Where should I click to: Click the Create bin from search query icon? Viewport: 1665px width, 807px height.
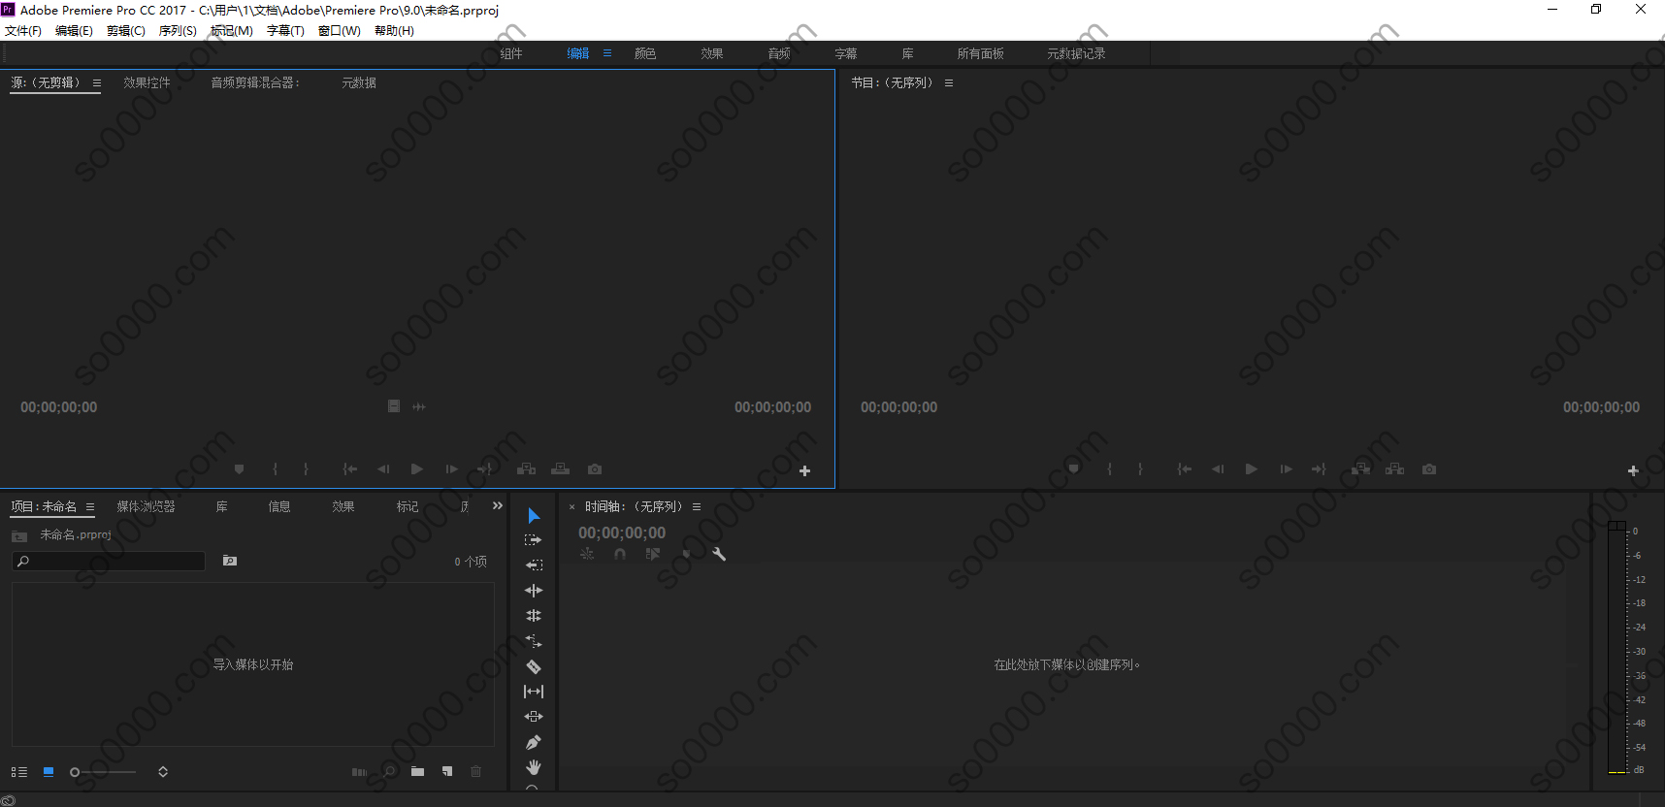pyautogui.click(x=230, y=561)
